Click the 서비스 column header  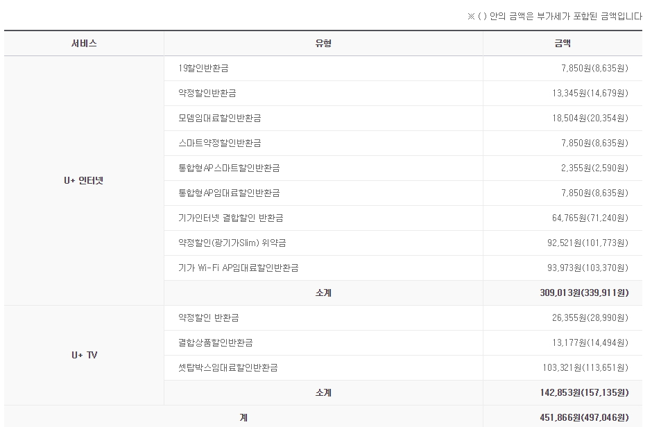coord(84,43)
